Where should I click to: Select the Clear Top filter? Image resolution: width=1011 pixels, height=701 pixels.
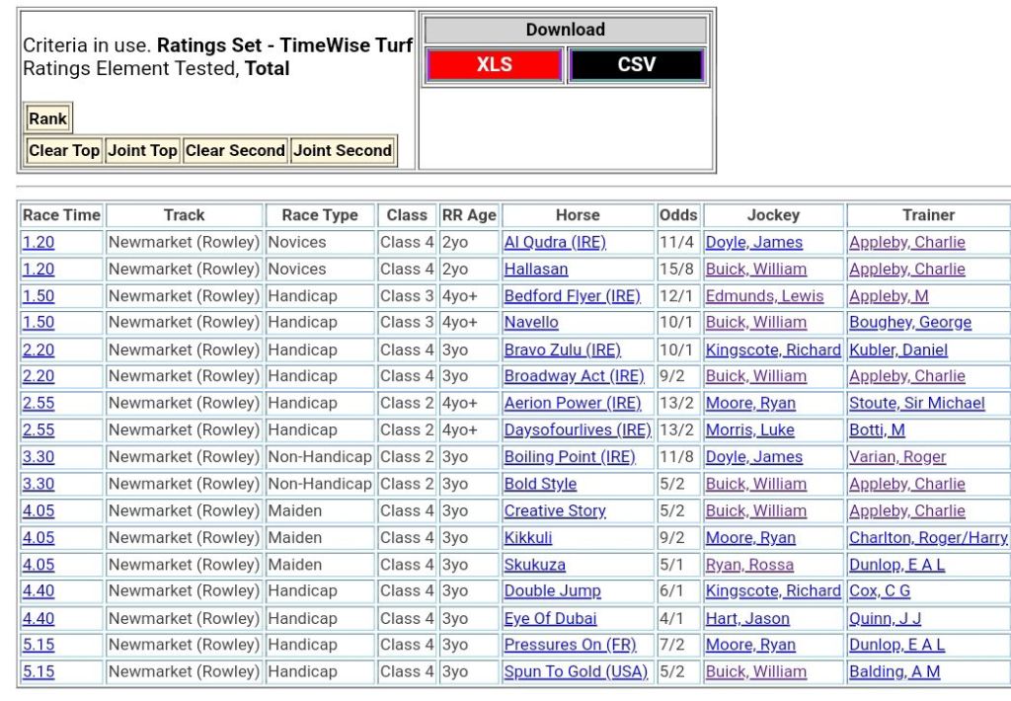[64, 150]
